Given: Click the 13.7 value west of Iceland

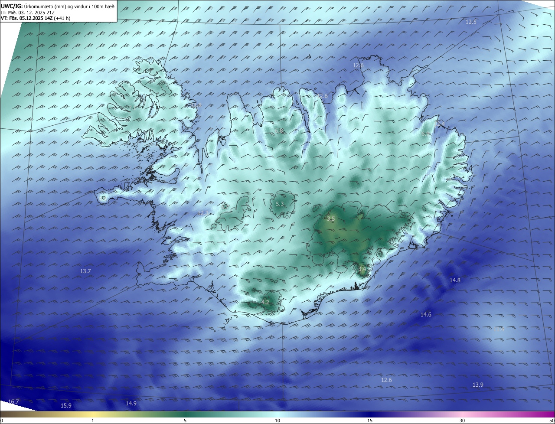Looking at the screenshot, I should pos(85,271).
